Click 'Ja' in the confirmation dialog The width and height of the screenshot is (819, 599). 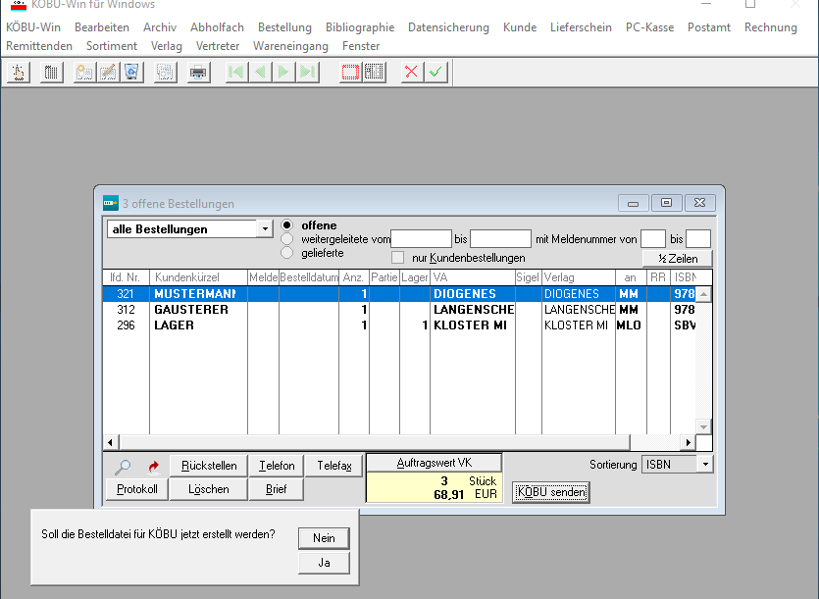[324, 563]
